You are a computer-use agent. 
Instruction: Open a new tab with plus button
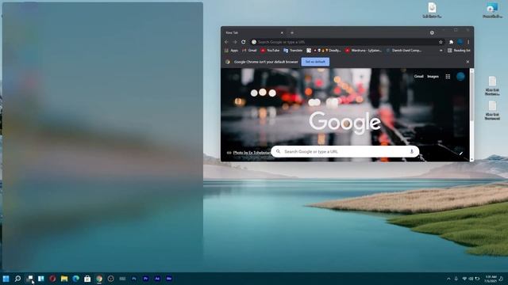(292, 32)
